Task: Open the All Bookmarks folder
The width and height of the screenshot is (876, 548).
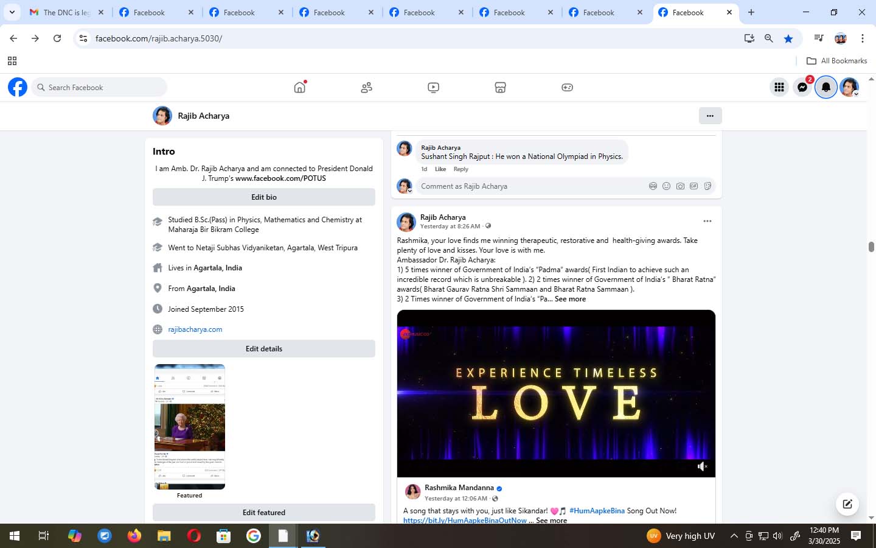Action: click(x=836, y=61)
